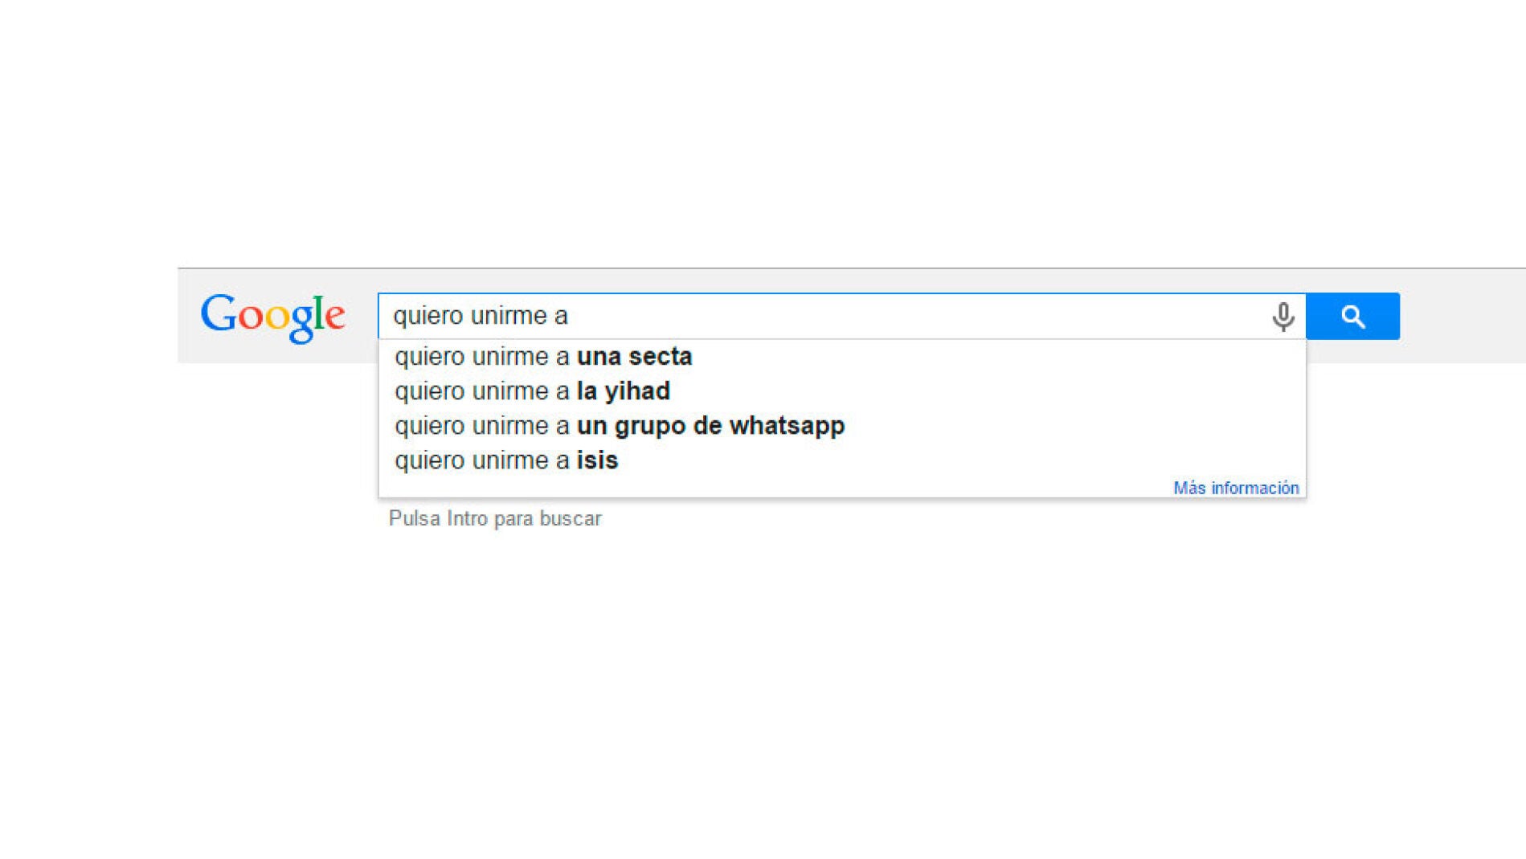The width and height of the screenshot is (1526, 859).
Task: Select suggestion 'quiero unirme a una secta'
Action: [x=542, y=356]
